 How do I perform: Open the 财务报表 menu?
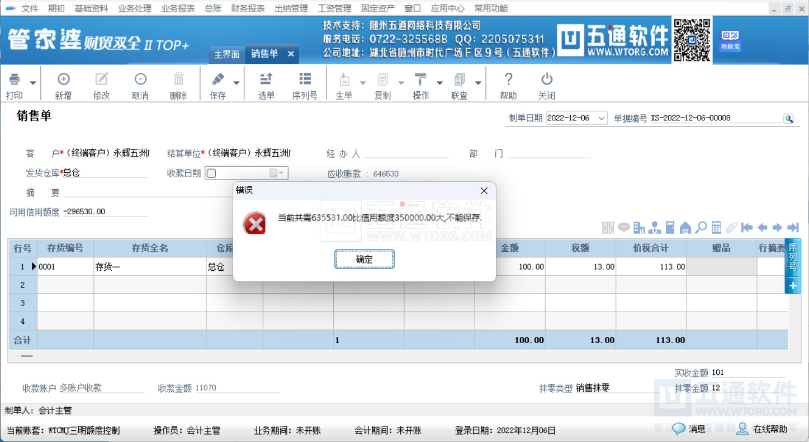[x=248, y=8]
